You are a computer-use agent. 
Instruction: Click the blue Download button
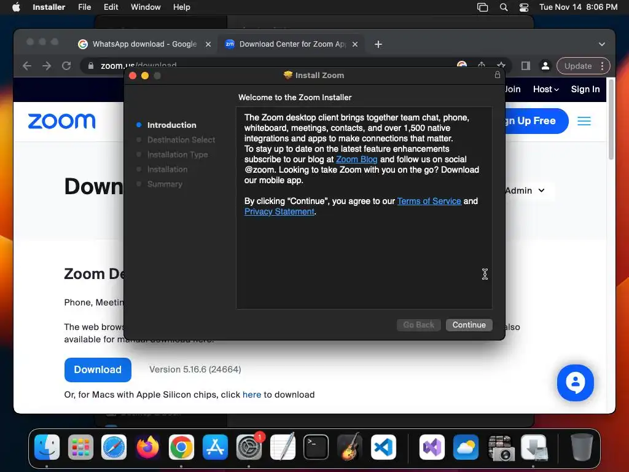[x=98, y=369]
